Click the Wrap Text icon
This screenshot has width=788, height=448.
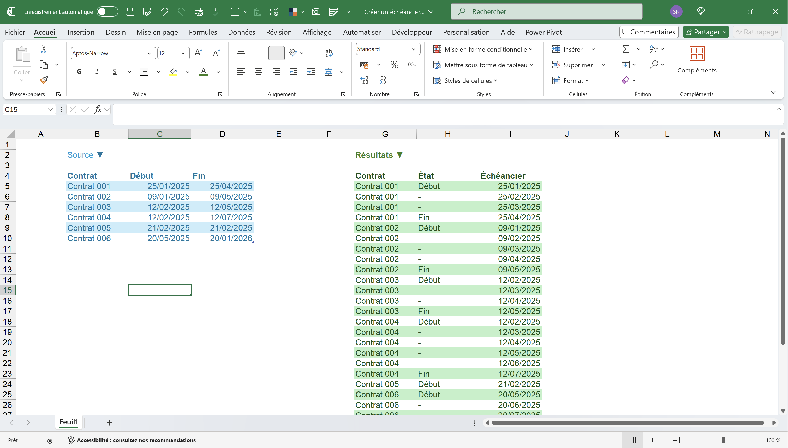click(x=329, y=53)
